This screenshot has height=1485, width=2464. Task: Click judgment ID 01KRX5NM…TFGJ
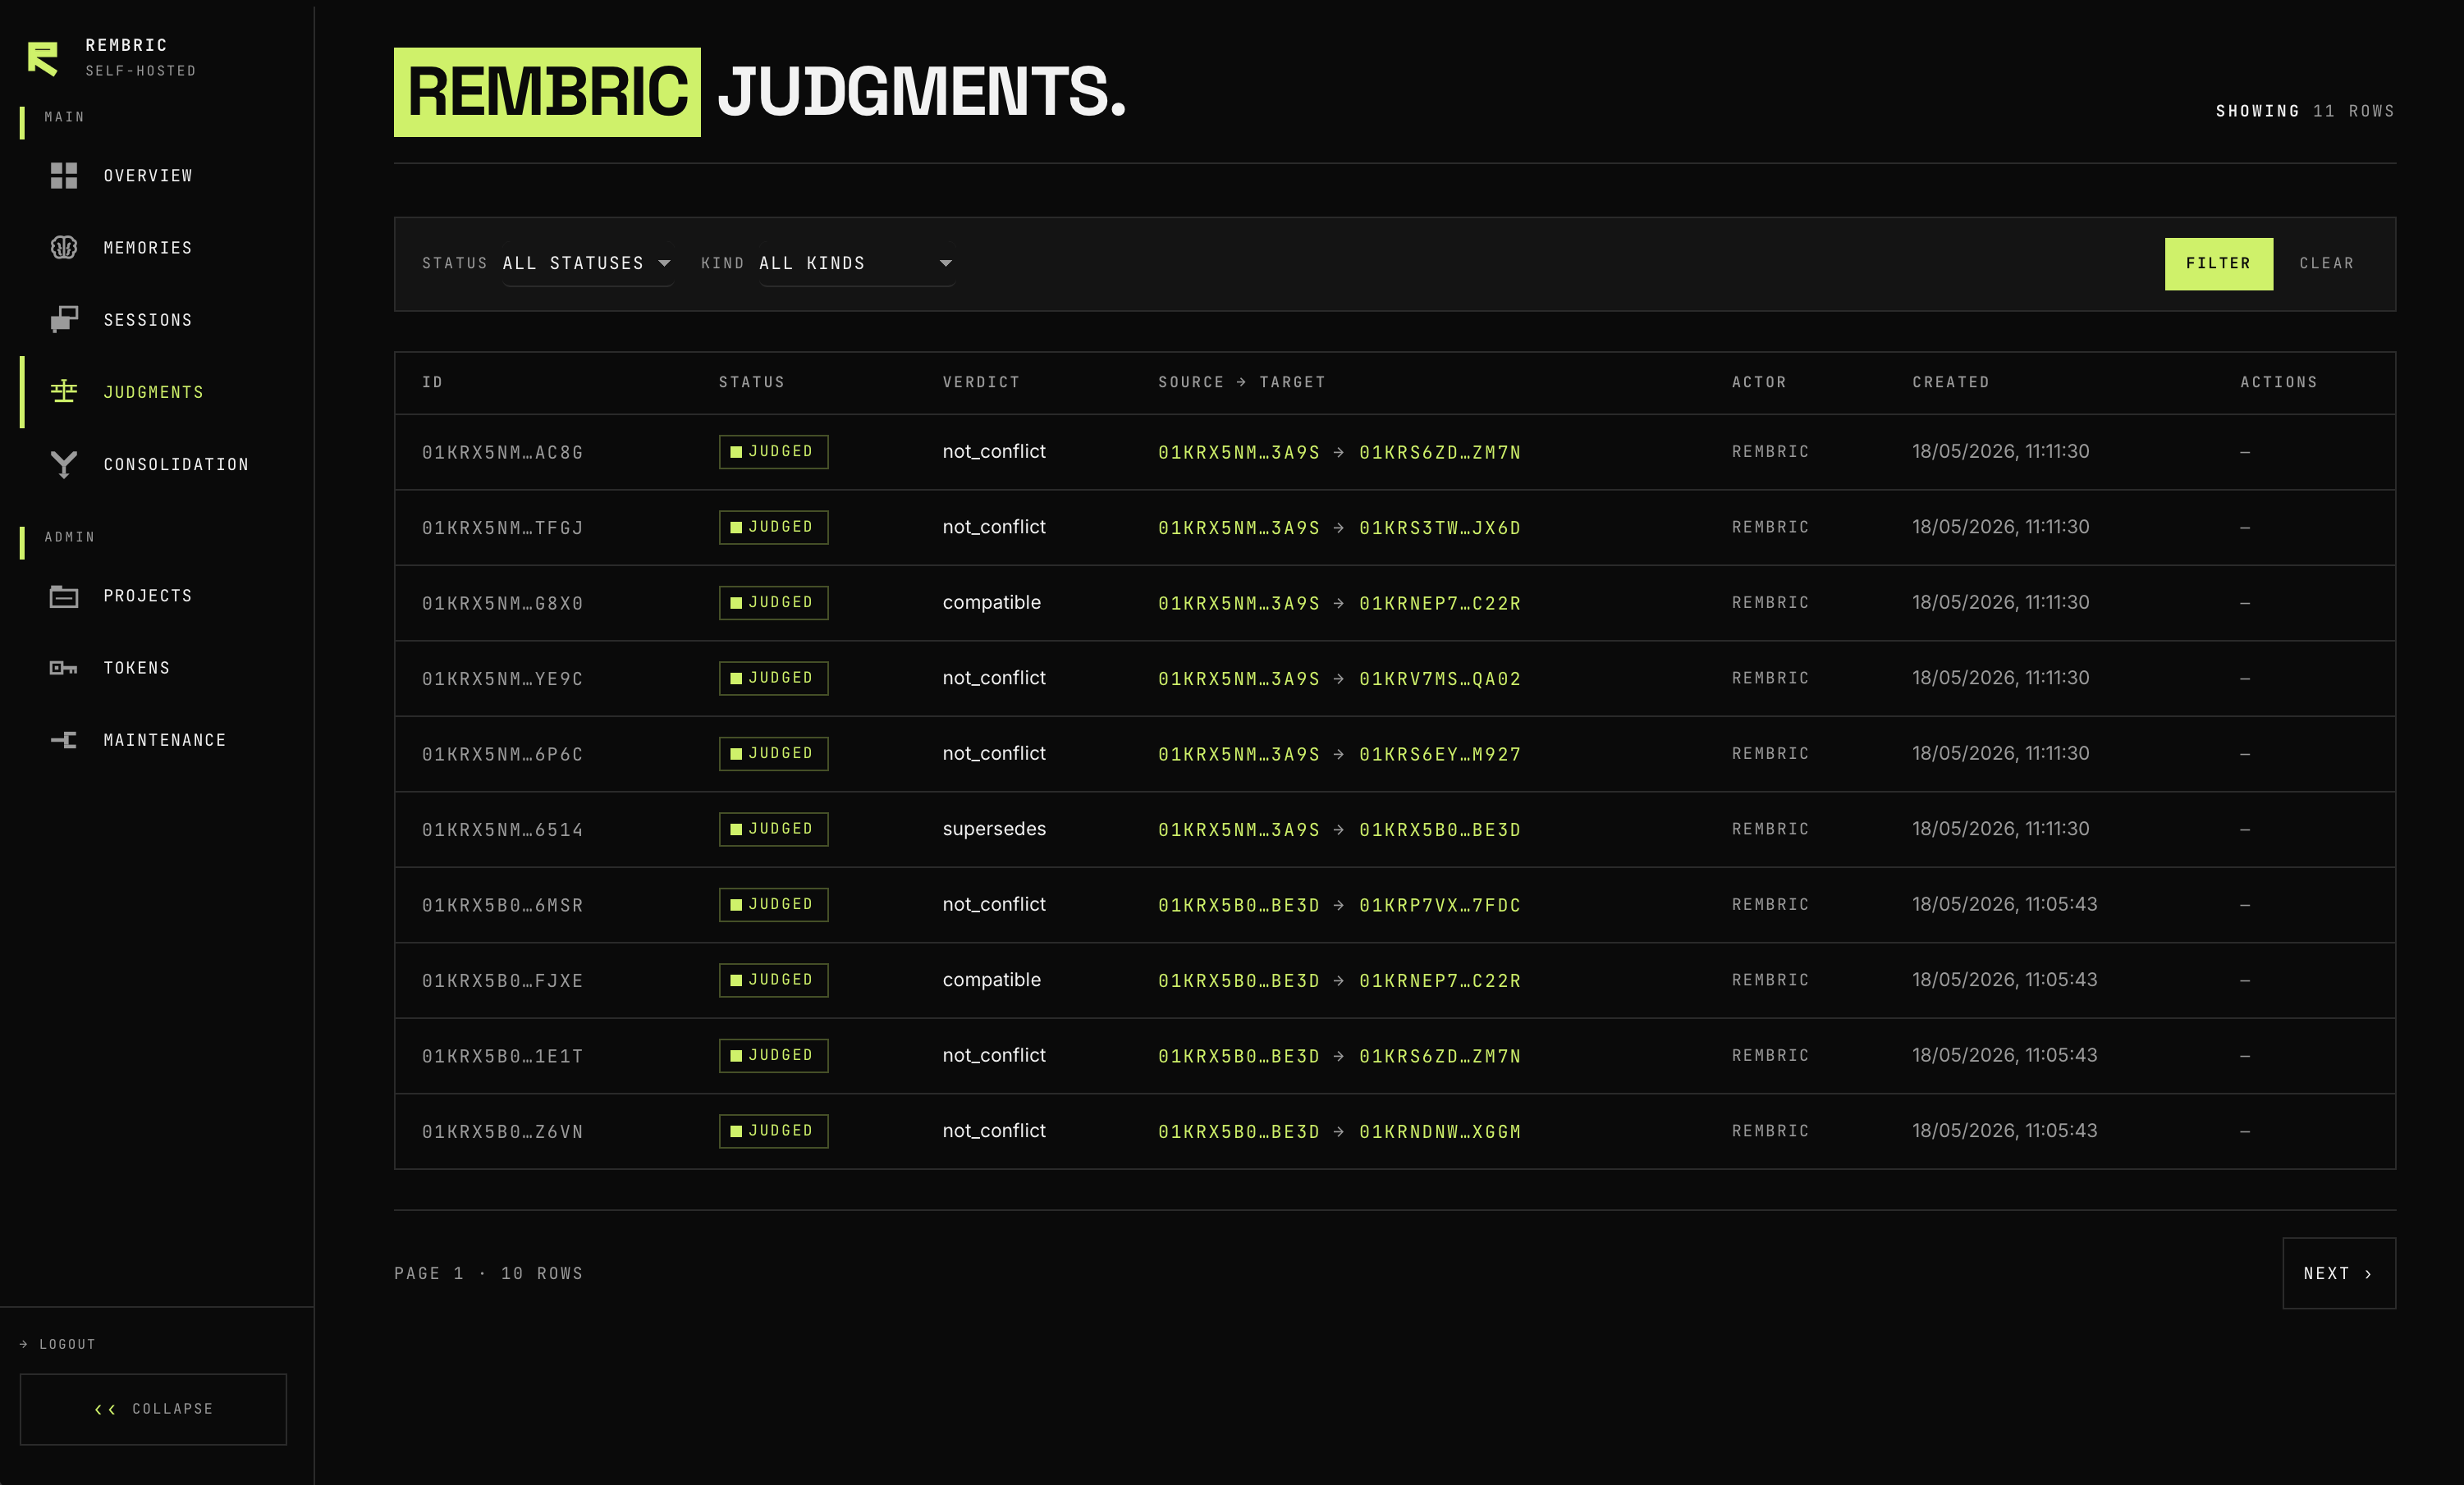coord(503,528)
